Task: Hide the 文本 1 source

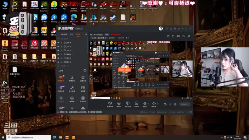Action: tap(58, 46)
